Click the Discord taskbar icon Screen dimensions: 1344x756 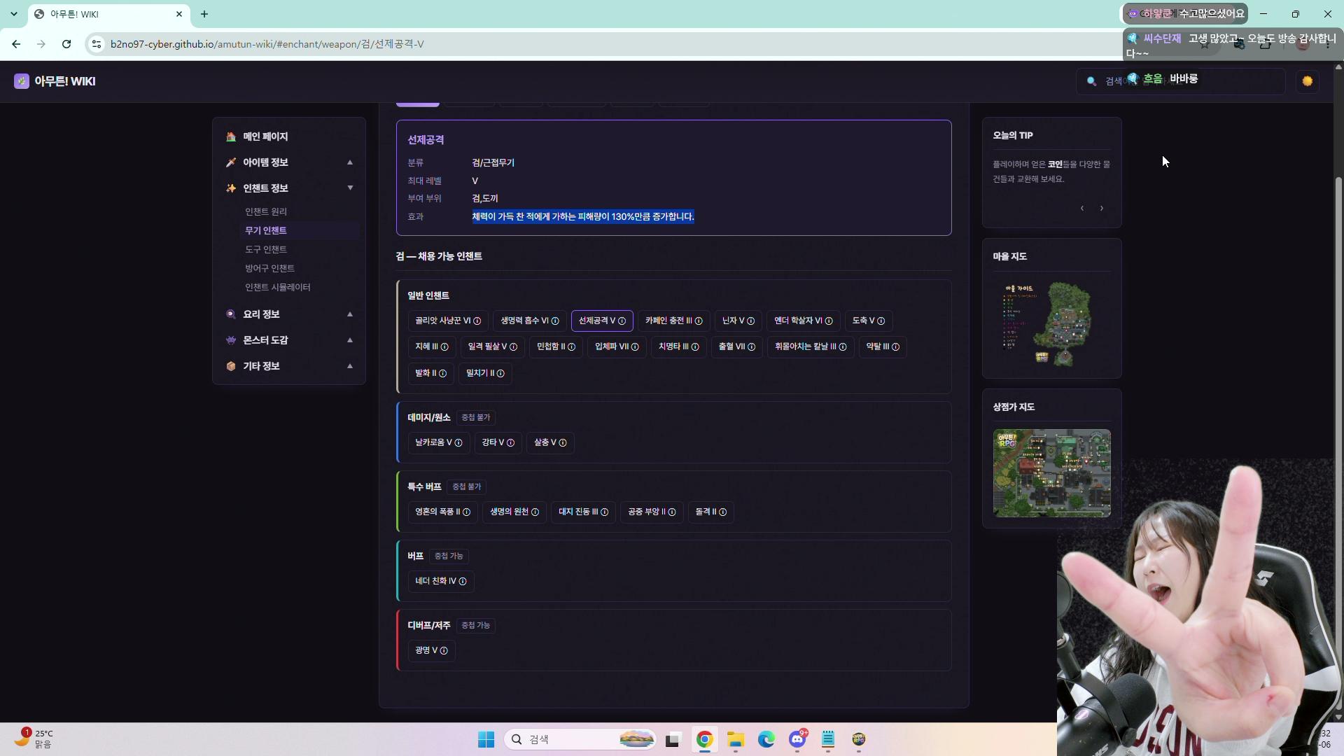point(797,739)
